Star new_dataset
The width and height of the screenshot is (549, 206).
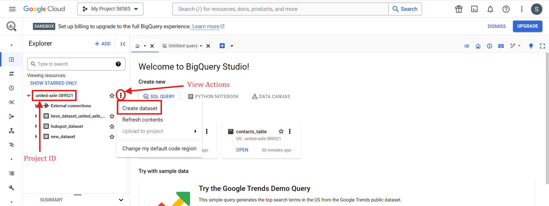coord(112,137)
